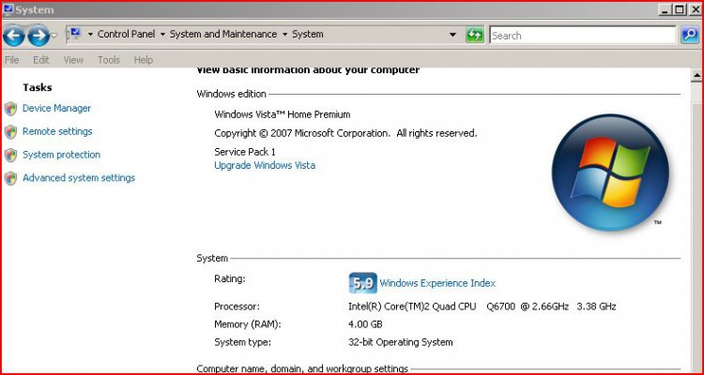Open the System protection task link

click(x=62, y=155)
